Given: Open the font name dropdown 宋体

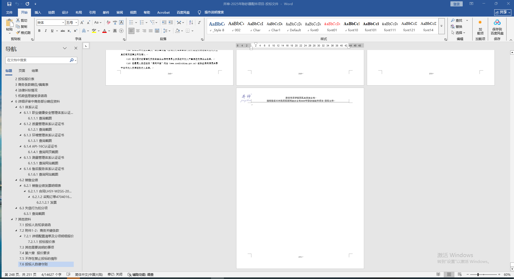Looking at the screenshot, I should [63, 23].
